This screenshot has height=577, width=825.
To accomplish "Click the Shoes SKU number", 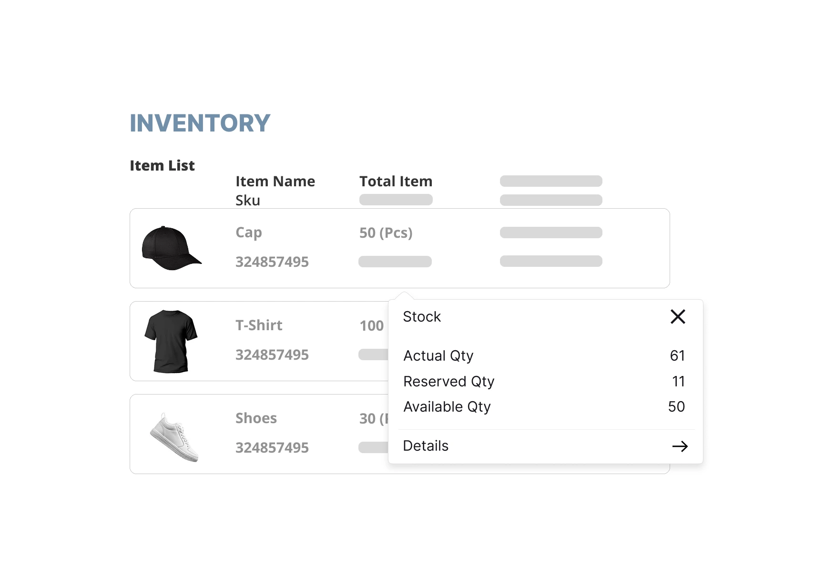I will click(x=272, y=448).
